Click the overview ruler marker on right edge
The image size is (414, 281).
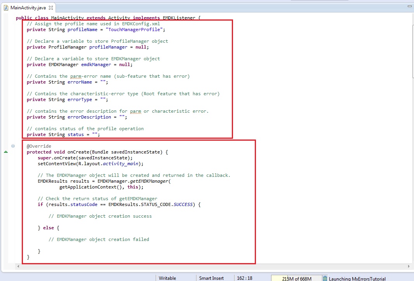coord(412,17)
